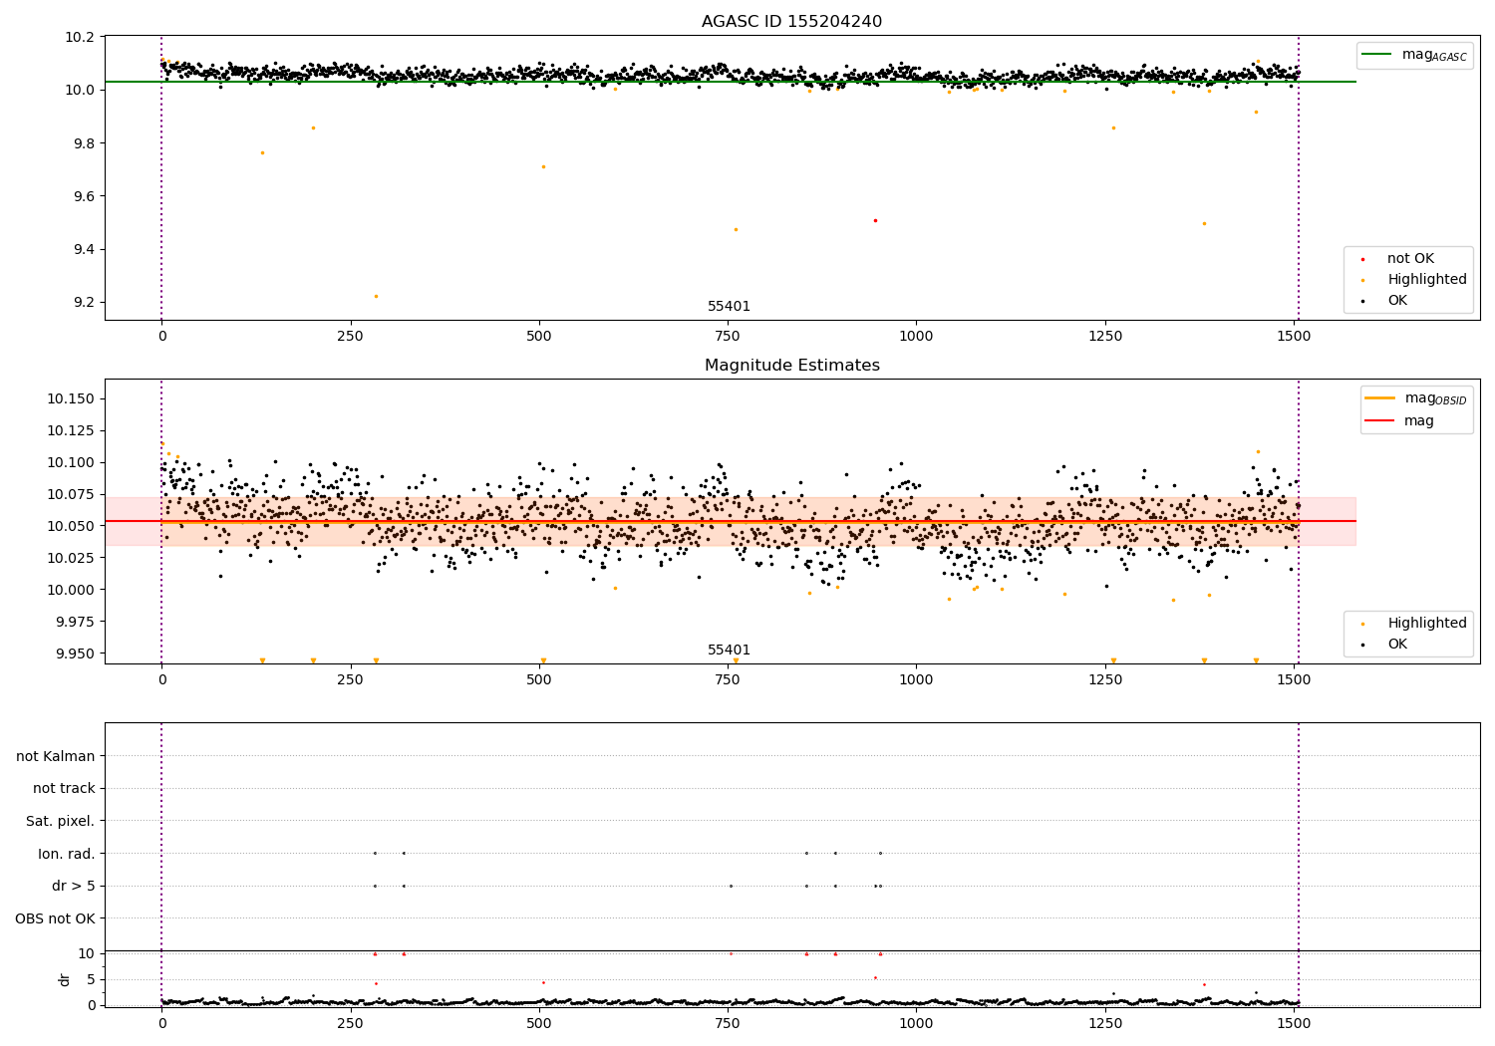Click the red 'mag' legend line in middle plot
Viewport: 1495px width, 1046px height.
click(1379, 420)
